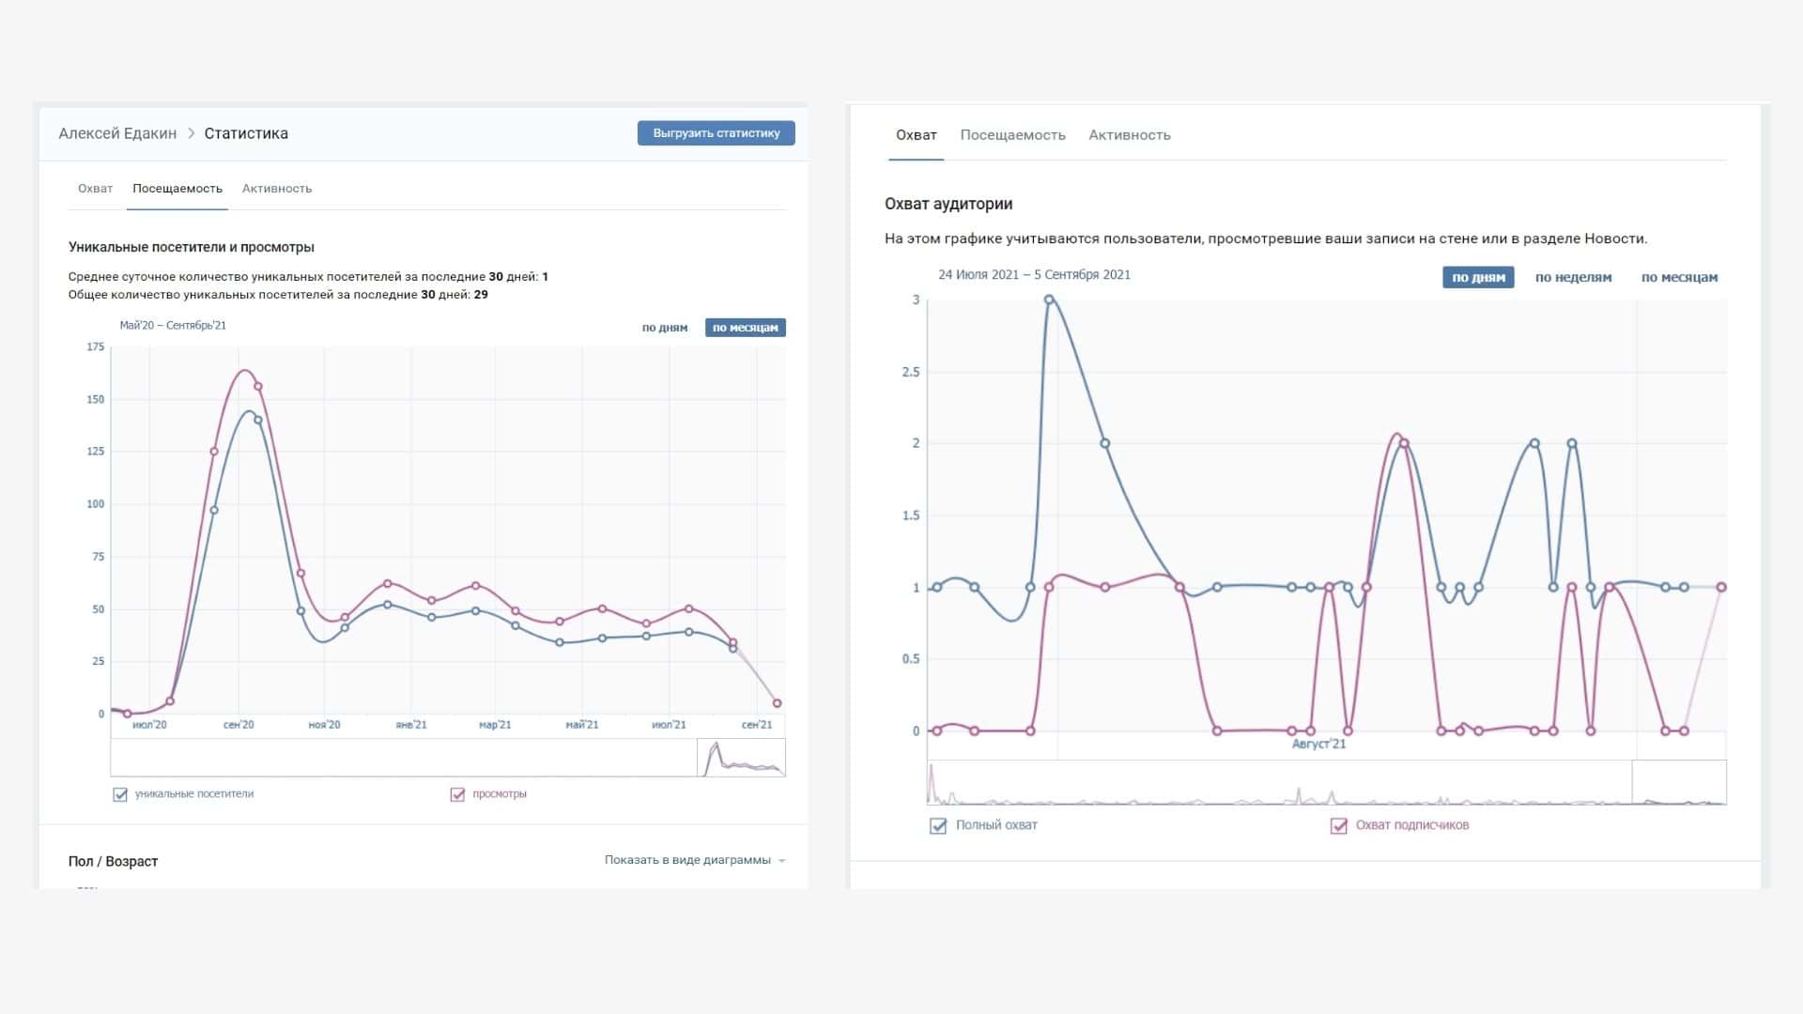The width and height of the screenshot is (1803, 1014).
Task: Switch reach chart to по неделям
Action: tap(1573, 278)
